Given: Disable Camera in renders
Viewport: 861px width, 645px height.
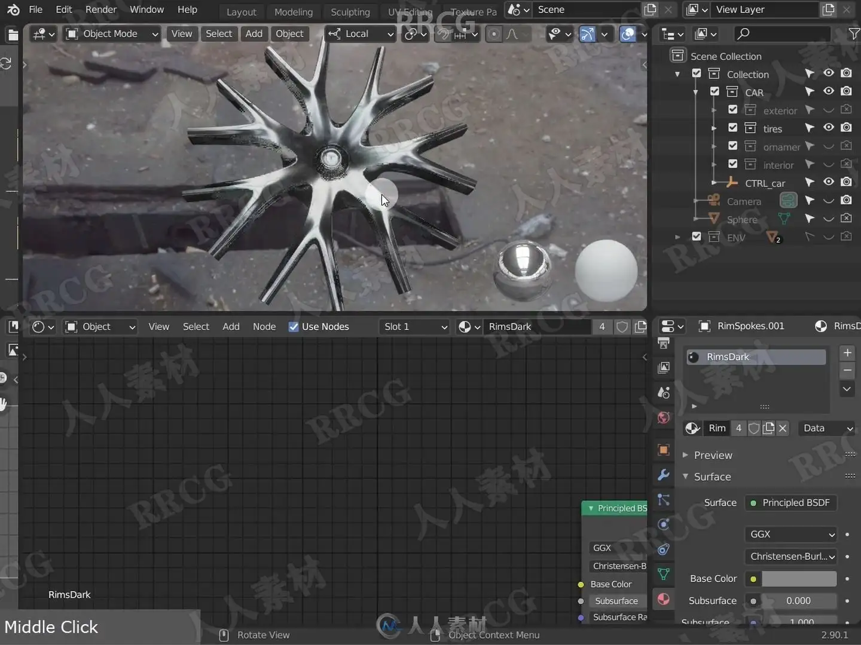Looking at the screenshot, I should click(x=847, y=200).
